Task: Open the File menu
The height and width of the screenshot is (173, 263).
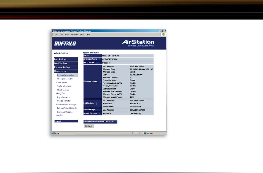Action: click(56, 34)
